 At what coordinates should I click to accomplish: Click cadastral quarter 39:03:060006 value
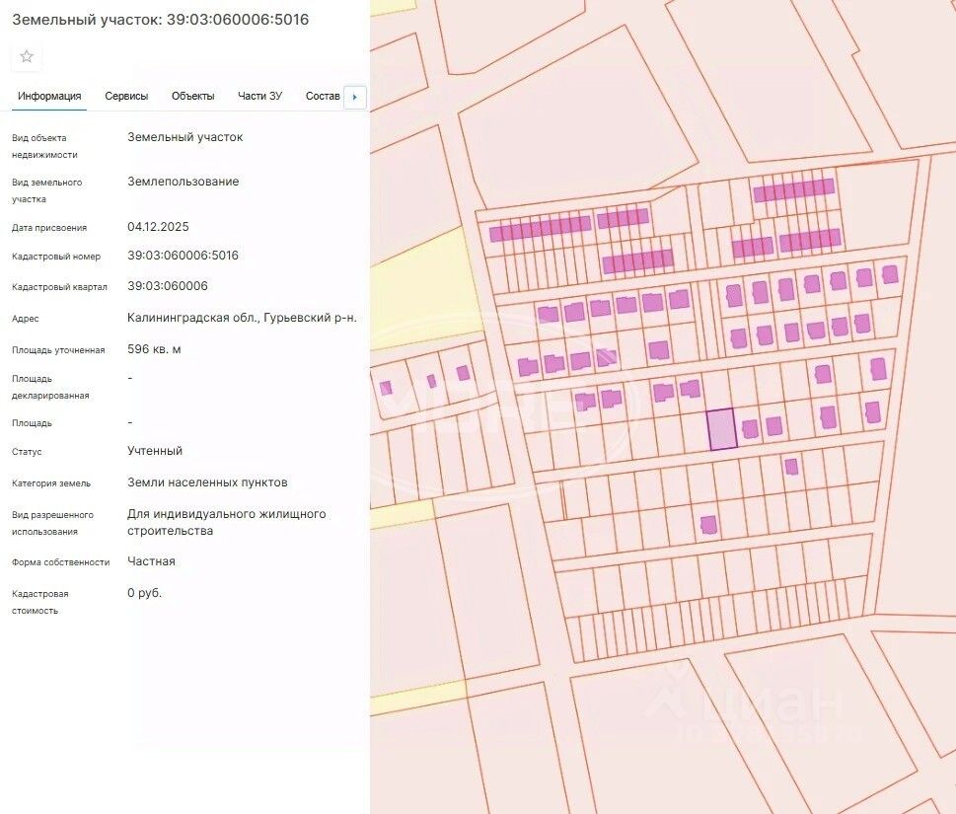[x=168, y=286]
